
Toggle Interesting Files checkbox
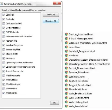point(4,50)
